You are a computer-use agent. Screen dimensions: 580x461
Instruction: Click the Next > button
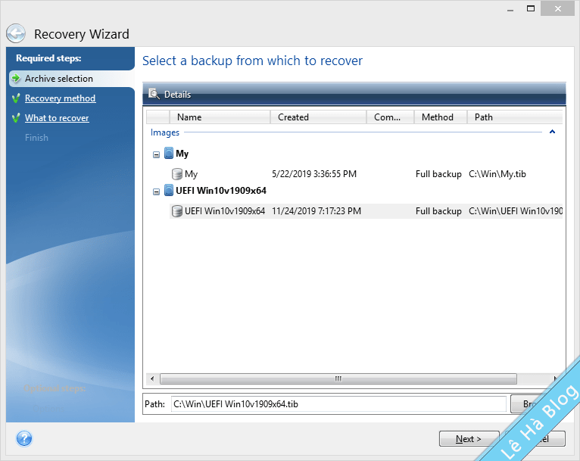point(469,439)
